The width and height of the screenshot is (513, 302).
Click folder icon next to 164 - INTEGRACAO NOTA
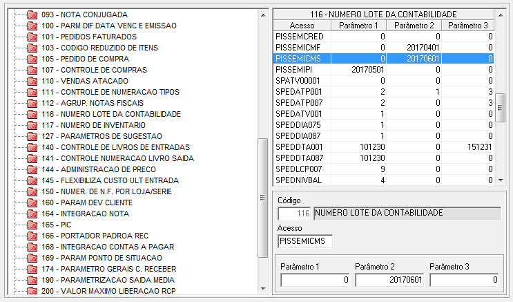[32, 214]
